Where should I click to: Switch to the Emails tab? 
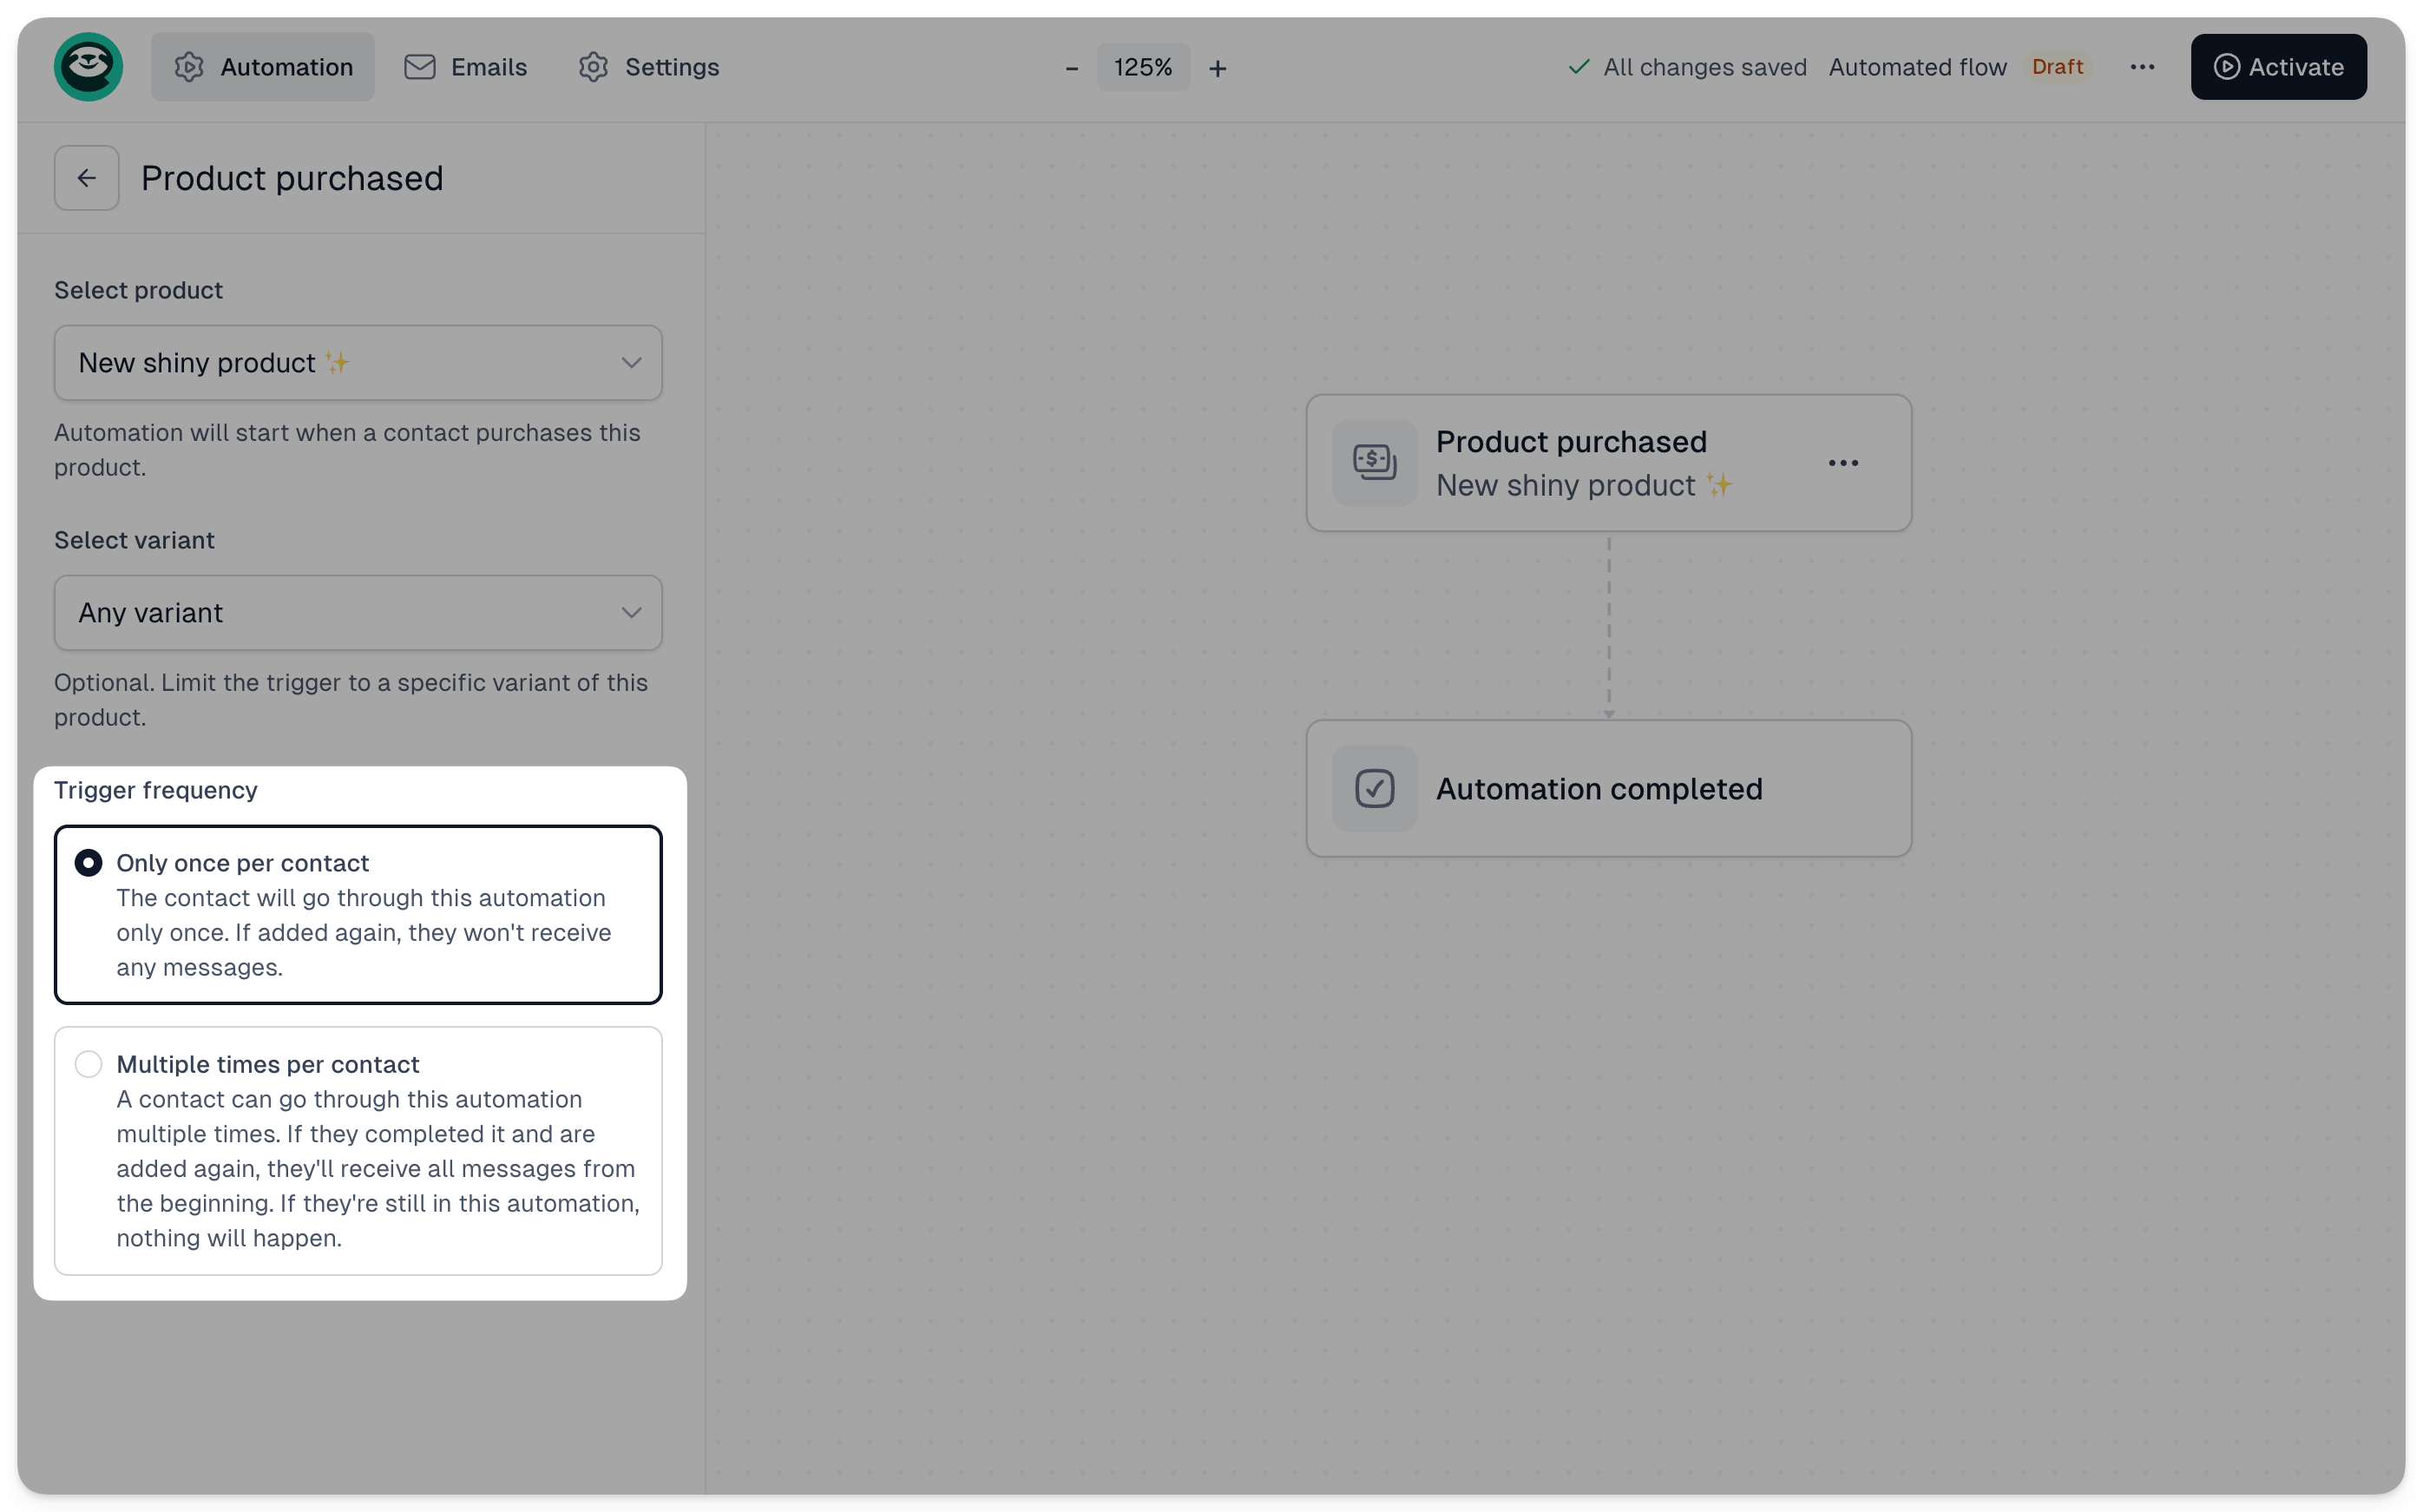click(x=465, y=67)
